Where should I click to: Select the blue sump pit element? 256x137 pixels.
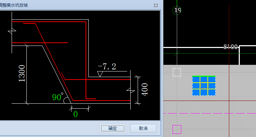pyautogui.click(x=204, y=85)
